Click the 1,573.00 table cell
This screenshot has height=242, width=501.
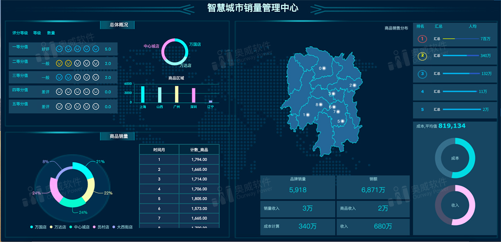[199, 209]
